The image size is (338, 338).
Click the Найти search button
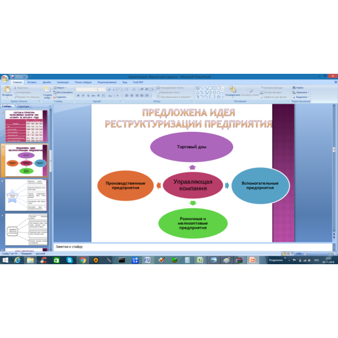tap(298, 88)
